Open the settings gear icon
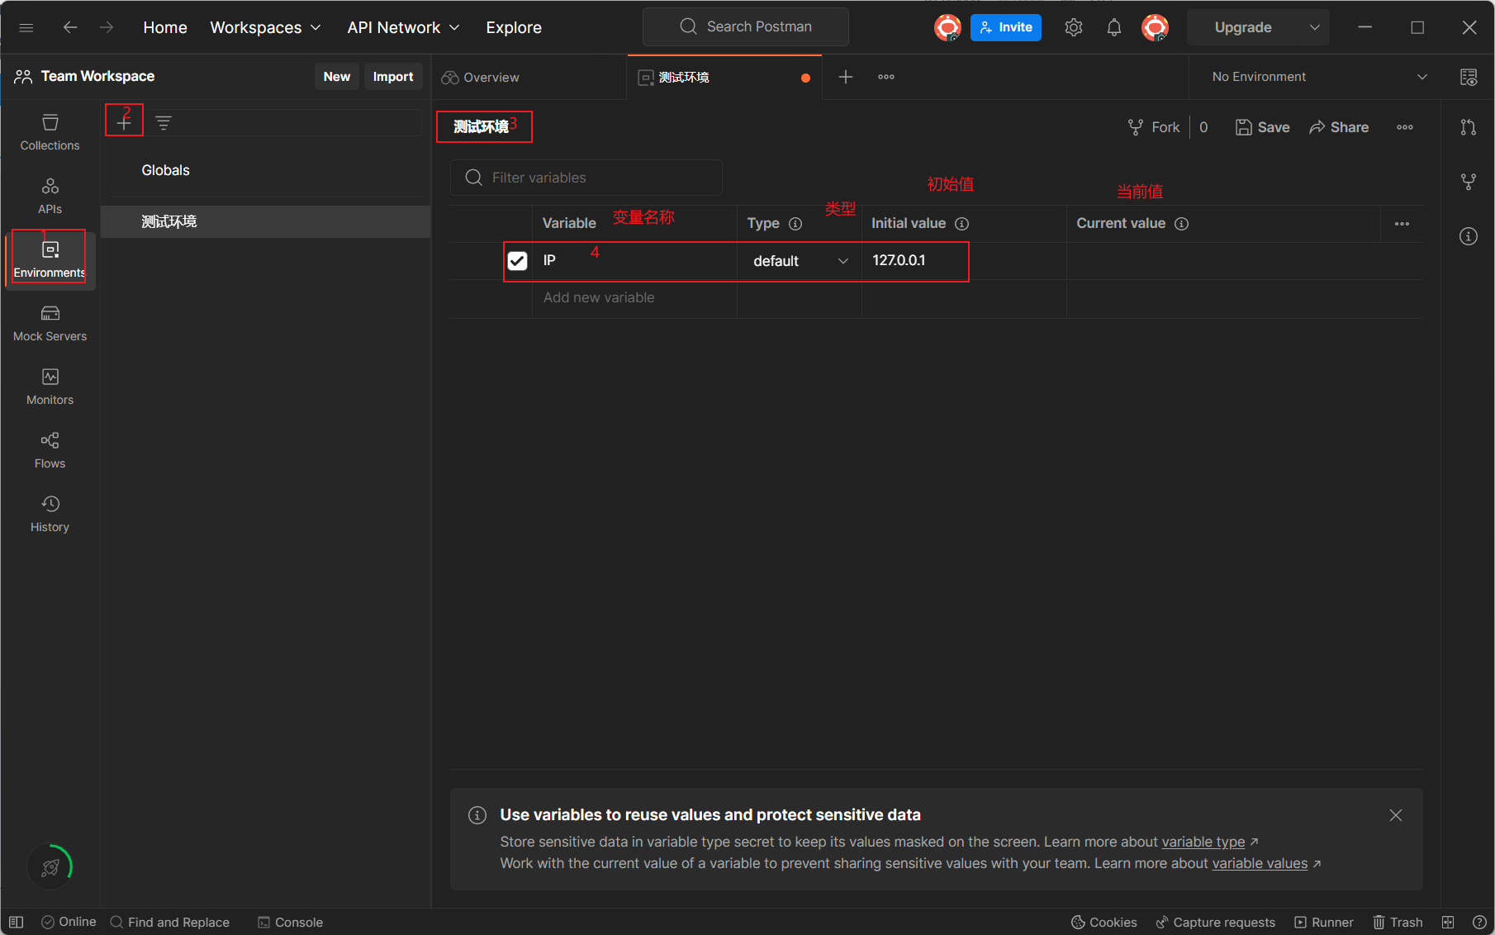The image size is (1495, 935). pyautogui.click(x=1073, y=27)
